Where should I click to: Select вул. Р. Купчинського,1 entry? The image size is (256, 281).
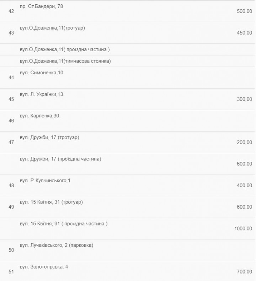point(45,180)
